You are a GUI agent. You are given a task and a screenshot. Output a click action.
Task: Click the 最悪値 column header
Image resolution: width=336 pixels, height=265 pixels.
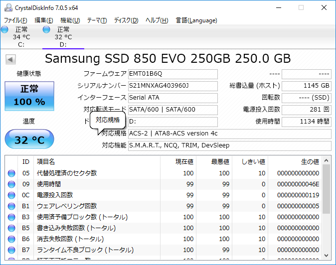(x=214, y=161)
